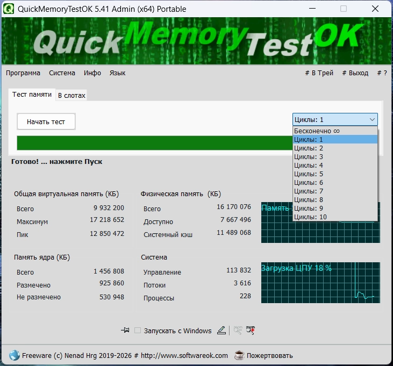Screen dimensions: 393x366
Task: Choose Циклы: 2 from the list
Action: click(x=335, y=148)
